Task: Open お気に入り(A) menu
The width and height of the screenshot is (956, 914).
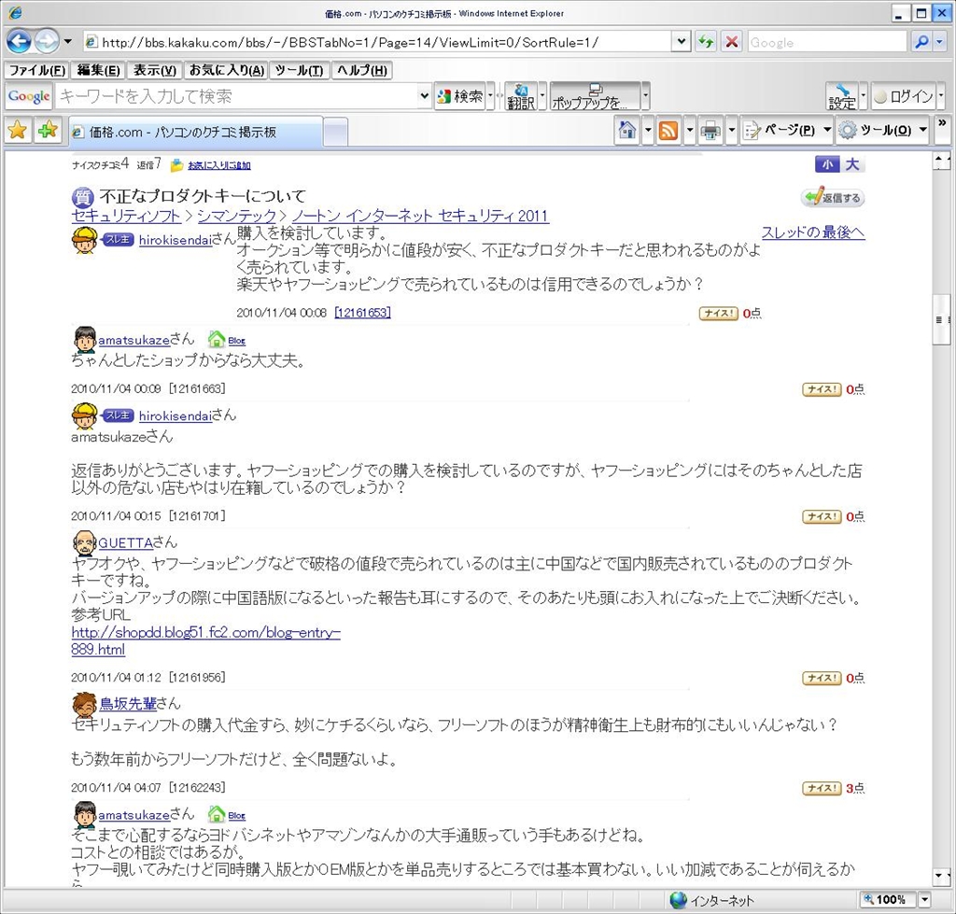Action: 226,71
